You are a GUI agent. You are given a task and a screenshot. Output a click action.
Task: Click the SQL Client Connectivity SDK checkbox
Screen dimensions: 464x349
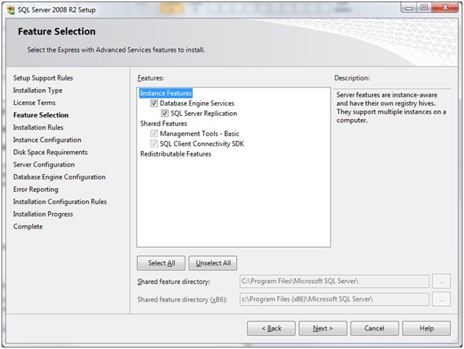154,143
